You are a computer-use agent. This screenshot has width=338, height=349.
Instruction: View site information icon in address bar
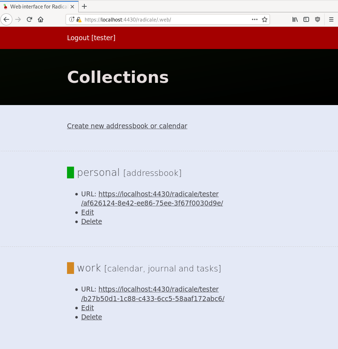click(72, 20)
